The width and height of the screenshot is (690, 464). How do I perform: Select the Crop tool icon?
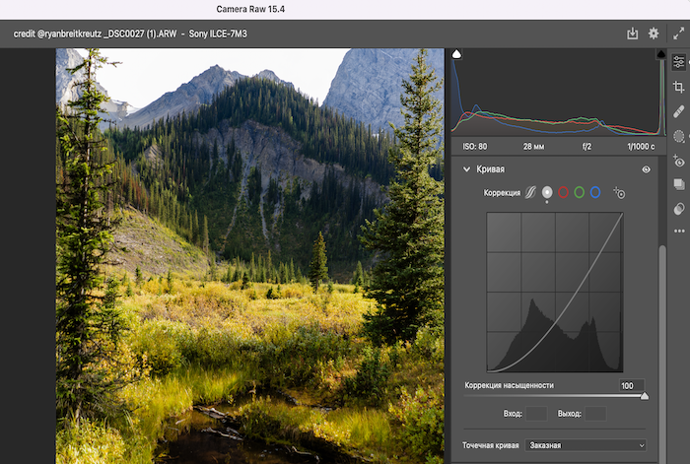[x=679, y=87]
